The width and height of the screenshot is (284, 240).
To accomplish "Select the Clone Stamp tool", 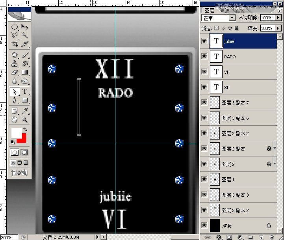I will [15, 63].
